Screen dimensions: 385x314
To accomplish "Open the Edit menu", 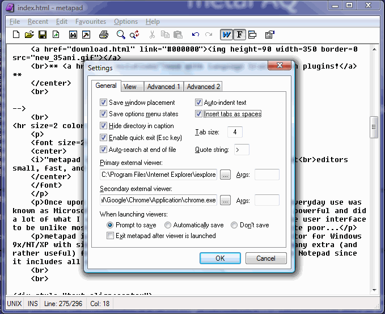I will click(62, 22).
